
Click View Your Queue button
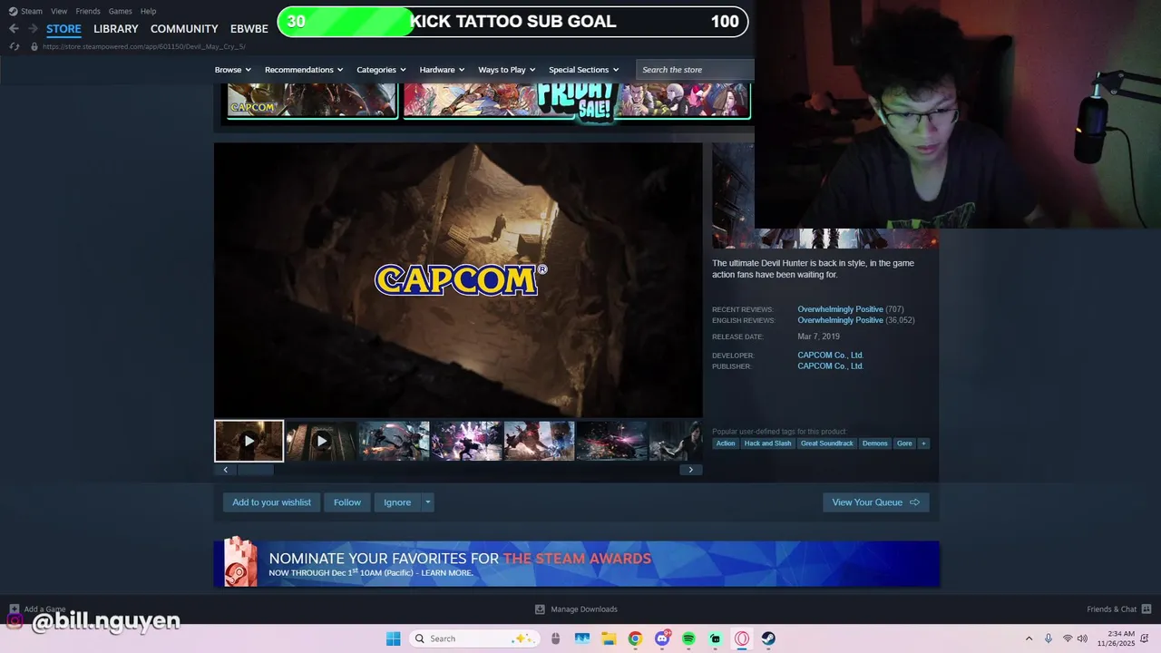[876, 502]
